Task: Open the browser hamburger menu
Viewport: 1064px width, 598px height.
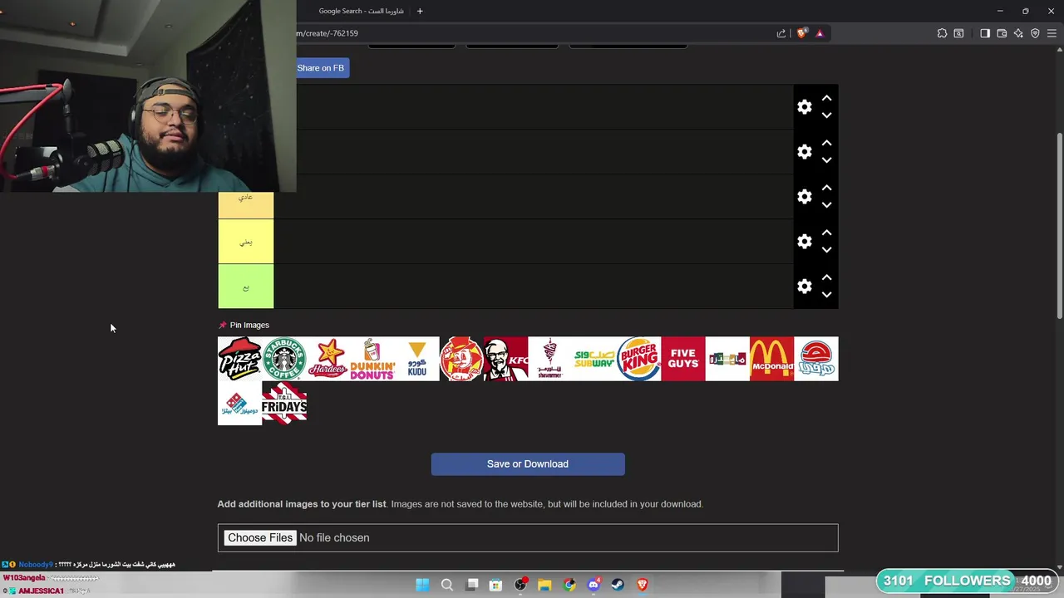Action: [x=1052, y=33]
